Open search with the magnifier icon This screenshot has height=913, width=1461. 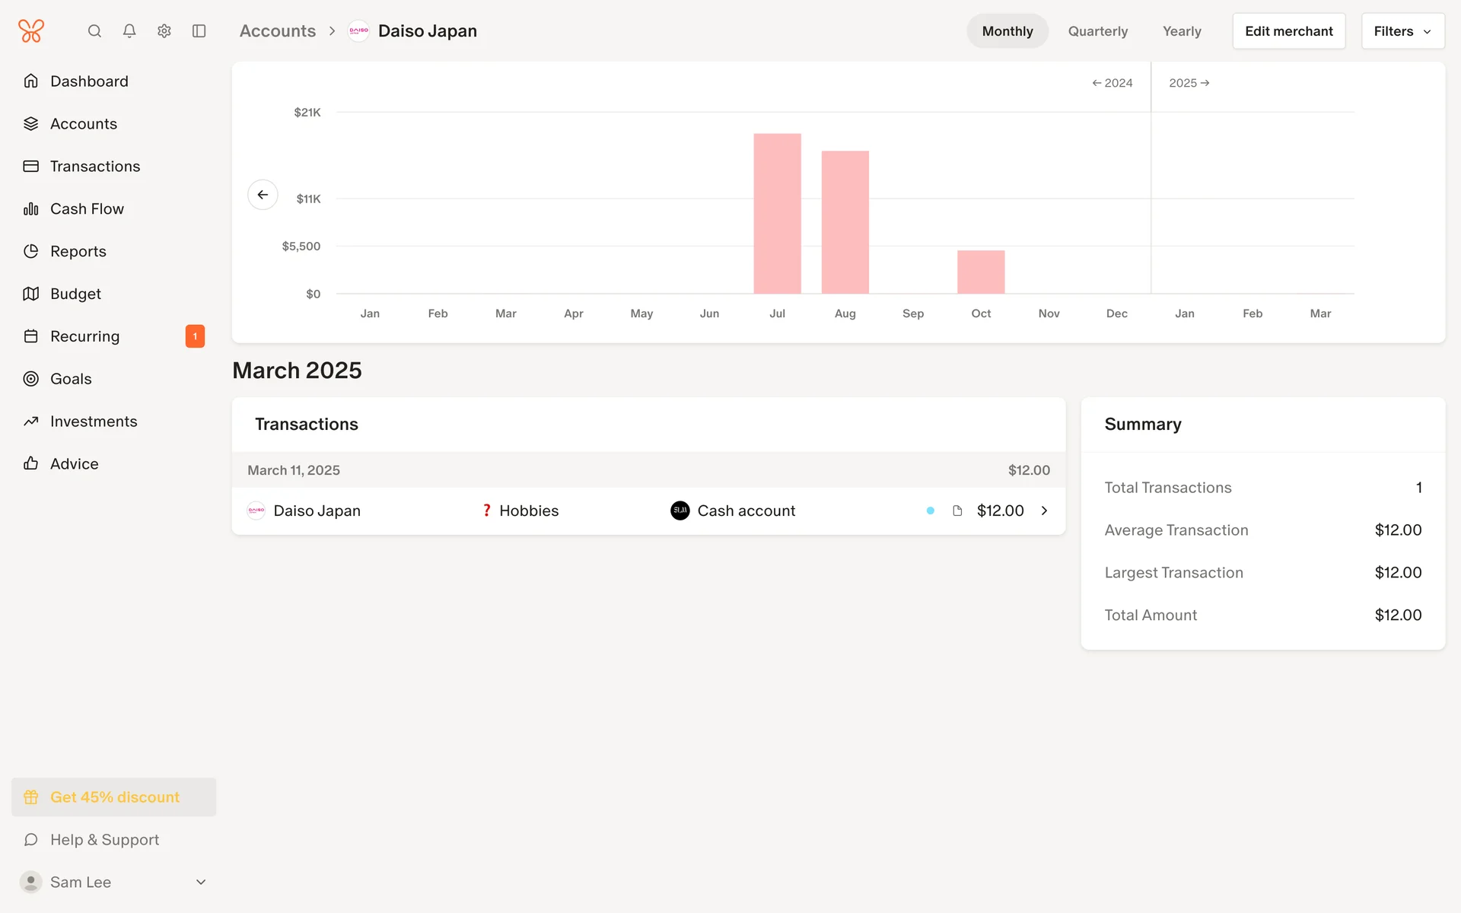(x=94, y=31)
